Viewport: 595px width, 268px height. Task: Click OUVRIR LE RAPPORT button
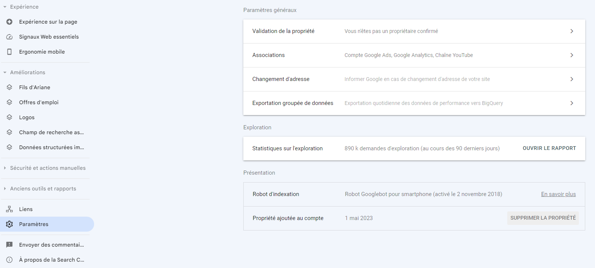(x=549, y=148)
